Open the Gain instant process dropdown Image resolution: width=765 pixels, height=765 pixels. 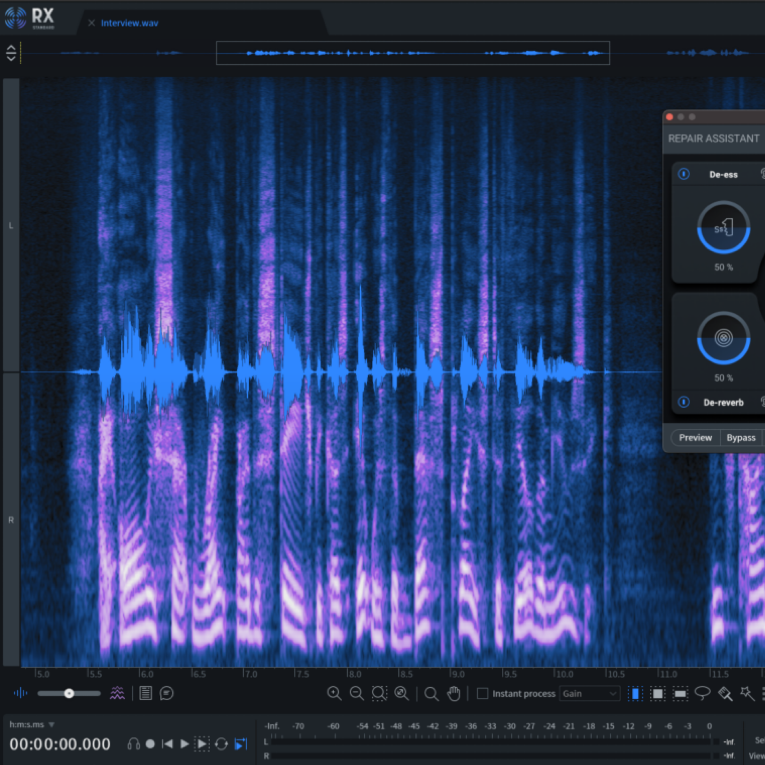589,694
